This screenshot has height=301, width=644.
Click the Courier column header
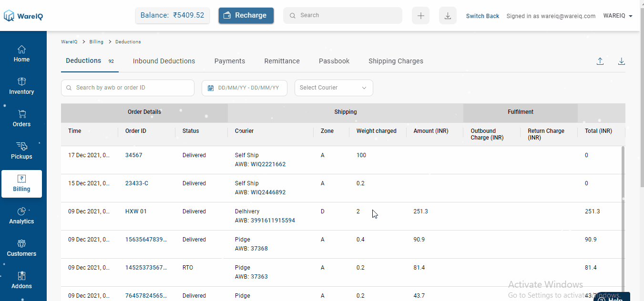(245, 131)
